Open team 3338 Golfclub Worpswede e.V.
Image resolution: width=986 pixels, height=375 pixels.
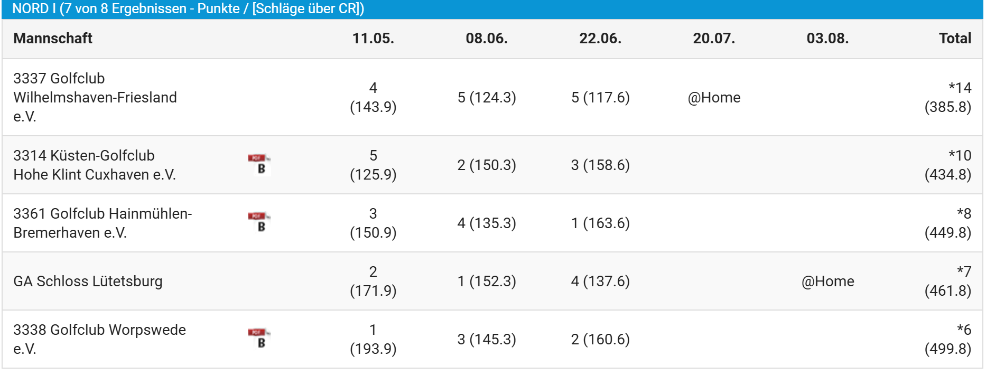click(x=99, y=339)
